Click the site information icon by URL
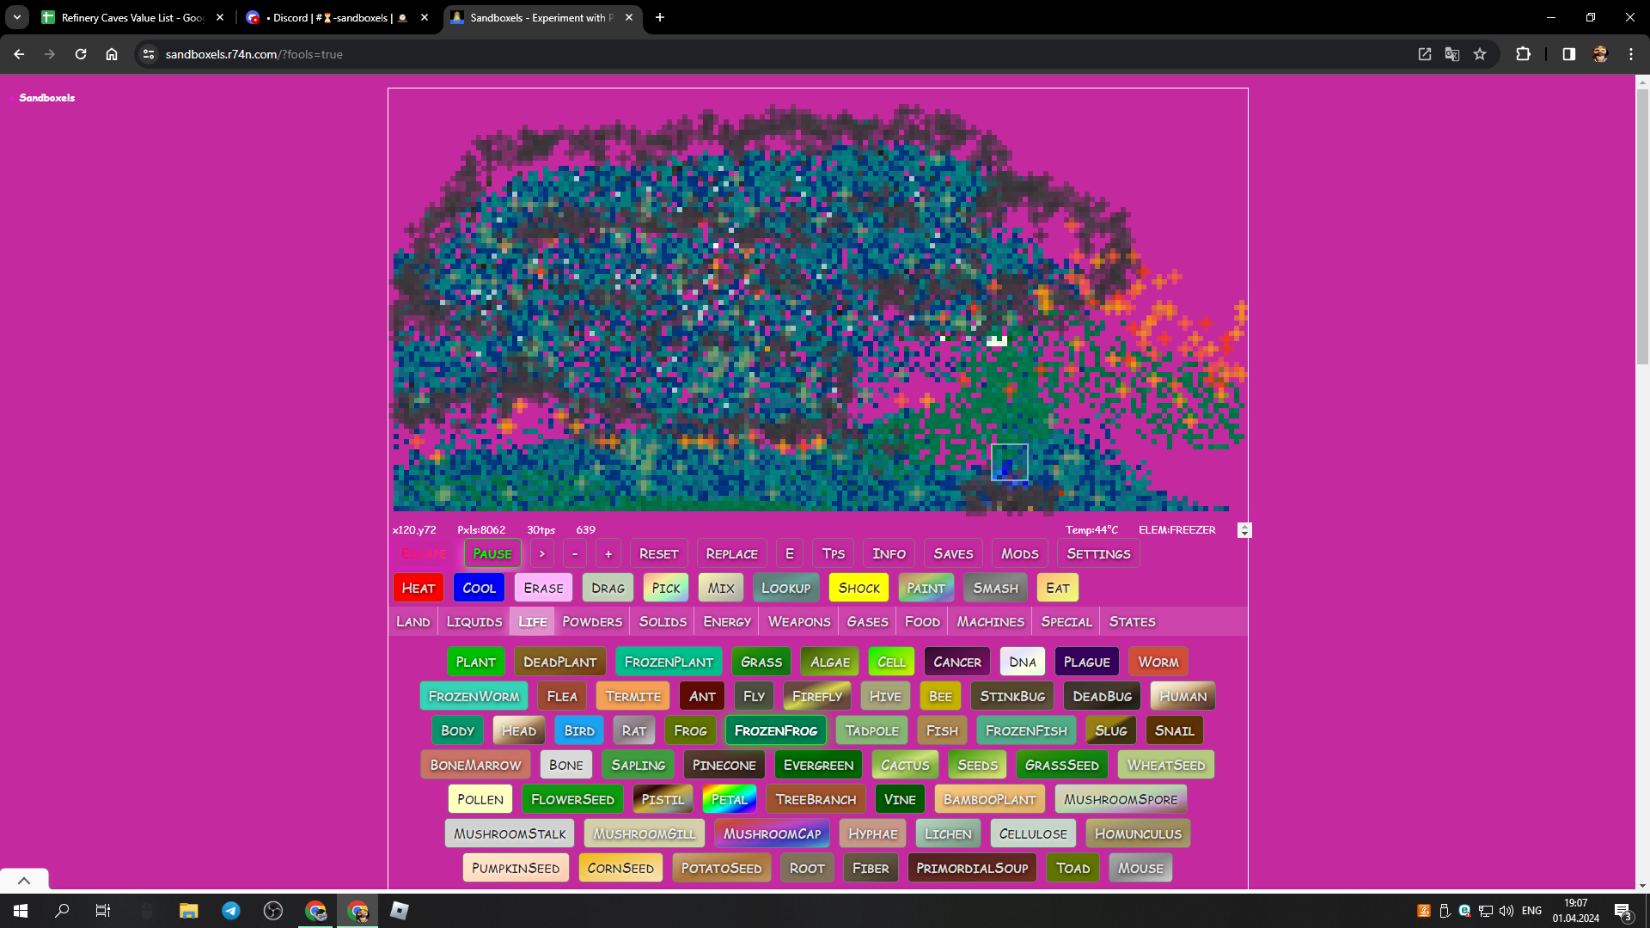This screenshot has height=928, width=1650. (x=149, y=54)
